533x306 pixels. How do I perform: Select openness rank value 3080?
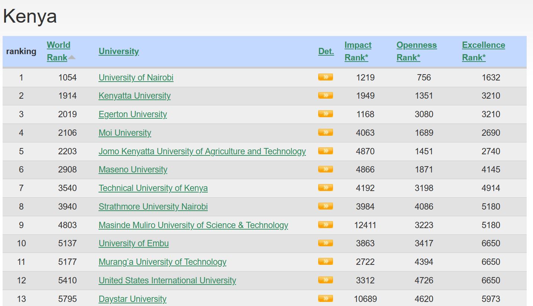424,114
